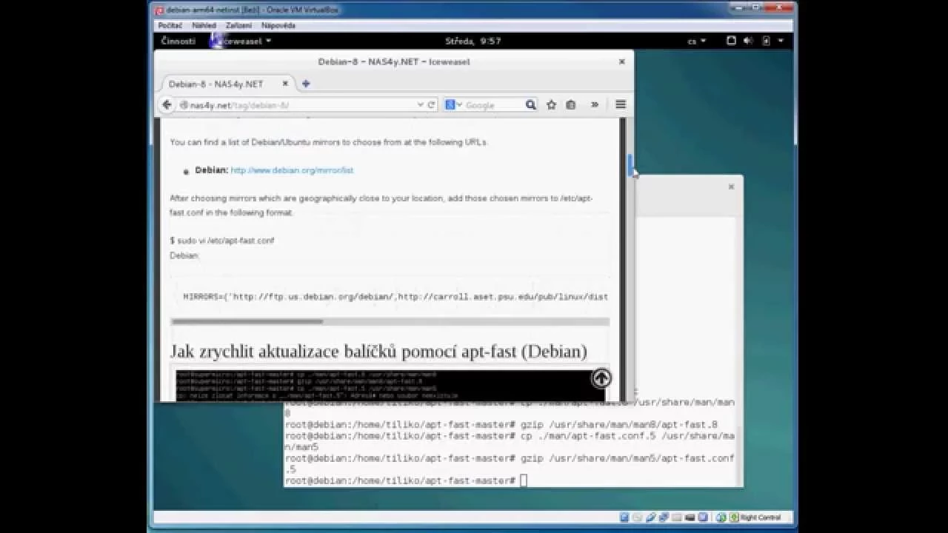The width and height of the screenshot is (948, 533).
Task: Click the MIRRORS= code line
Action: pos(395,297)
